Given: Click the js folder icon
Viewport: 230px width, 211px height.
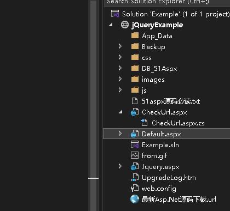Looking at the screenshot, I should pyautogui.click(x=135, y=90).
